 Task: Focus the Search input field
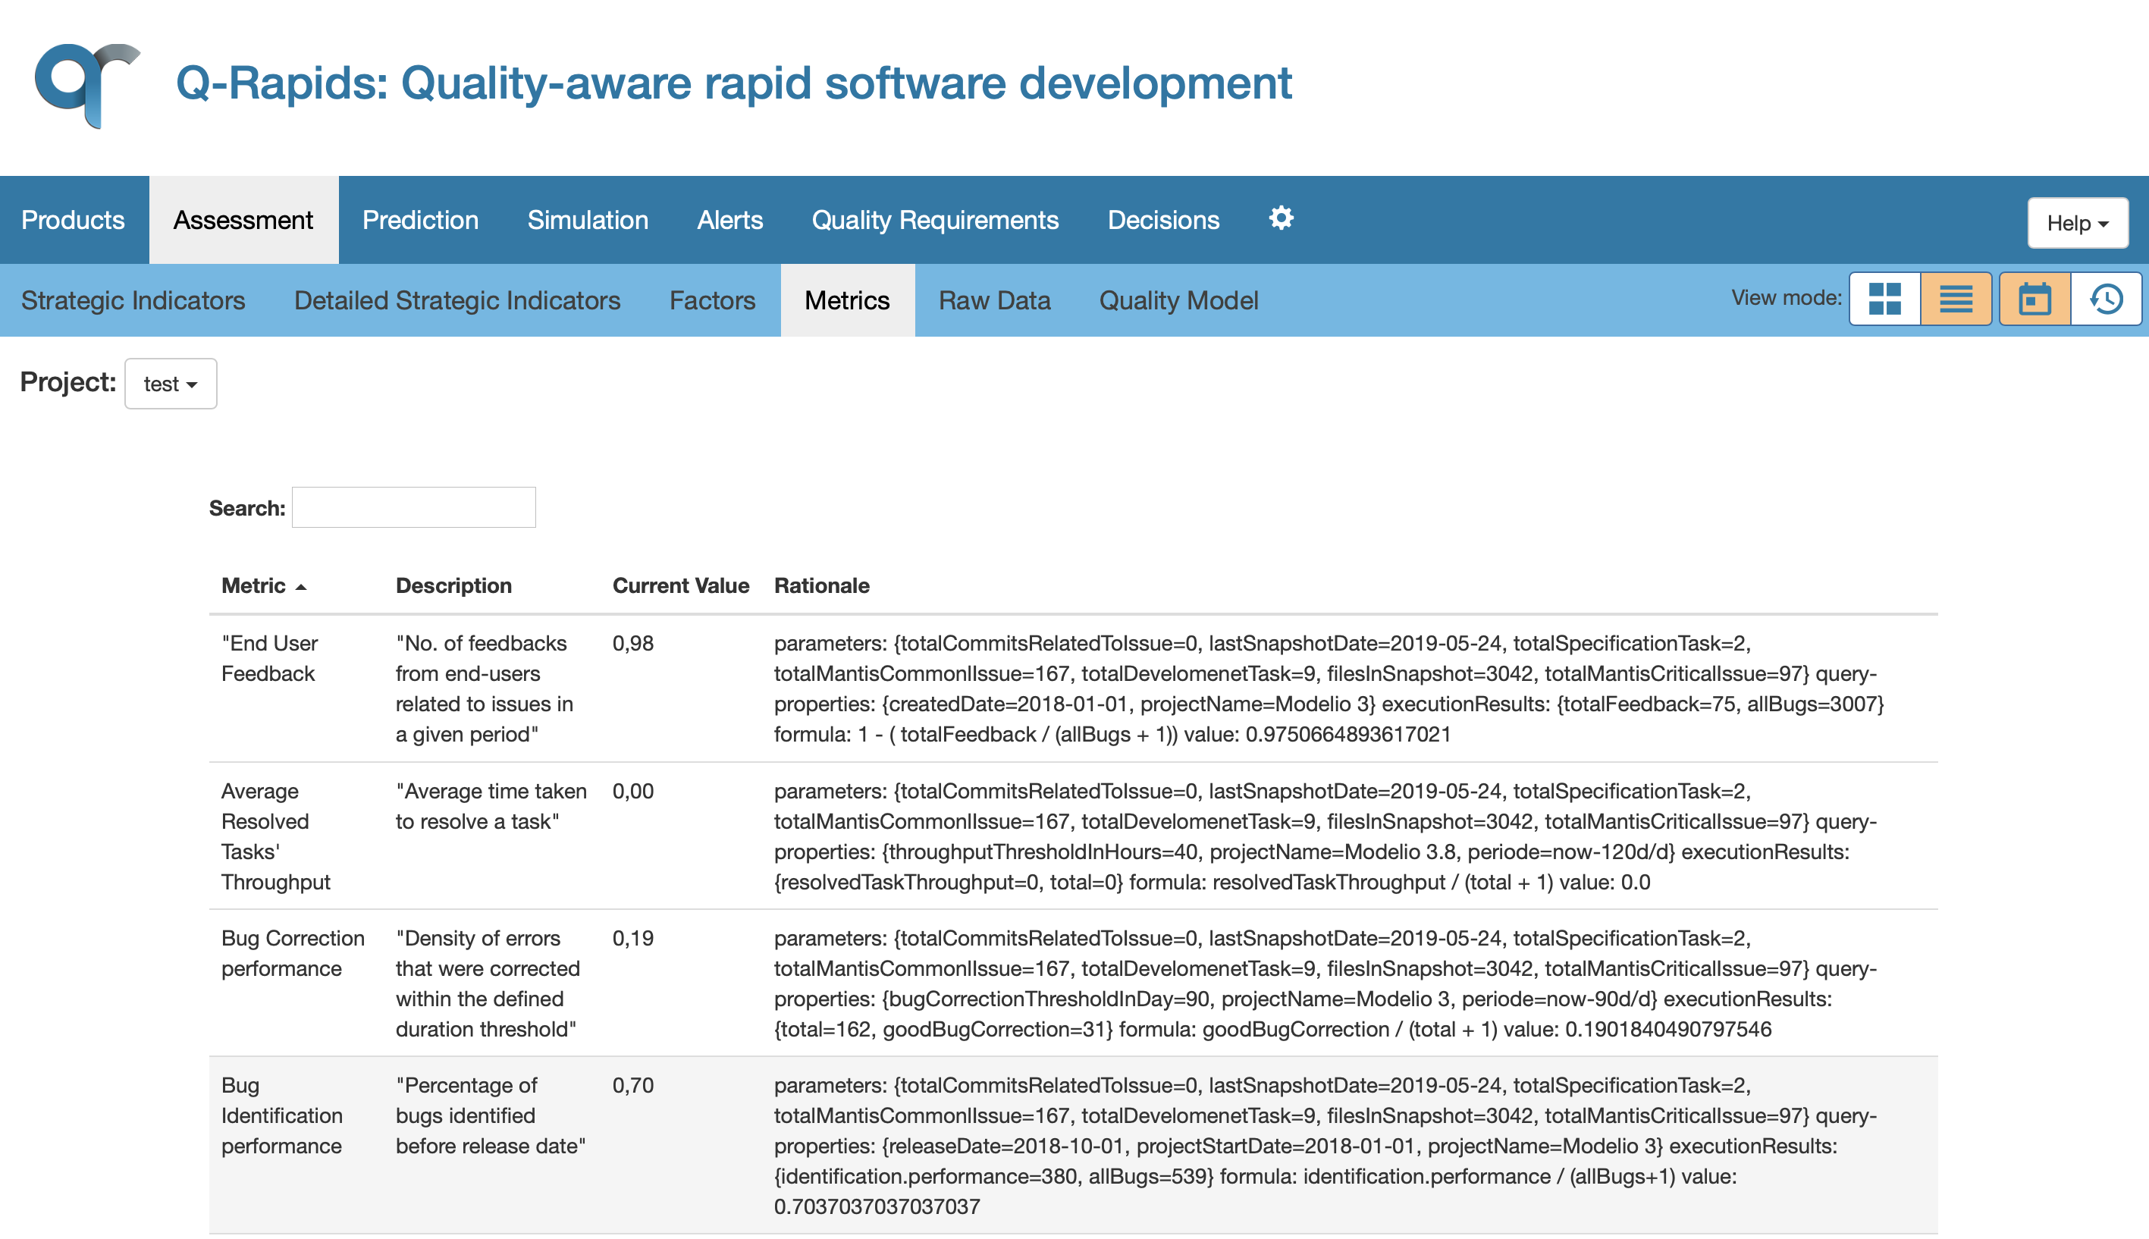(413, 507)
